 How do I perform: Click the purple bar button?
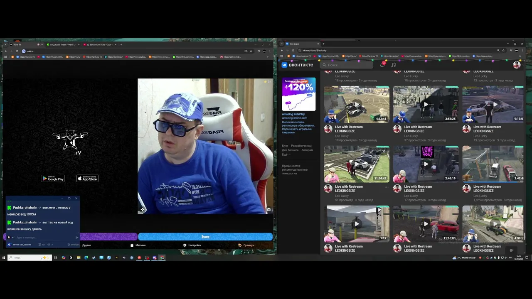tap(108, 237)
